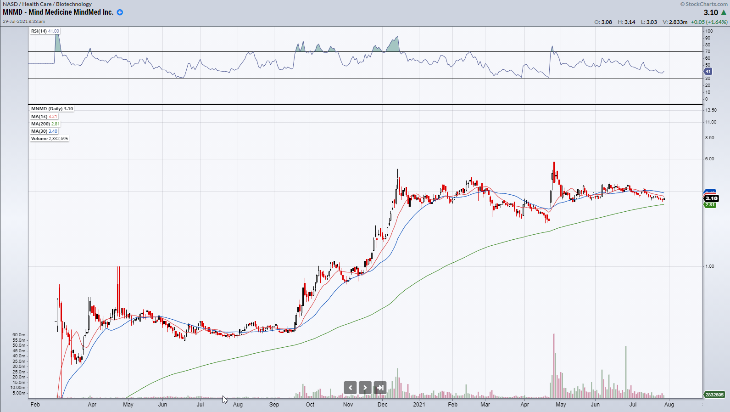
Task: Click the 6.00 label on the price axis
Action: 709,159
